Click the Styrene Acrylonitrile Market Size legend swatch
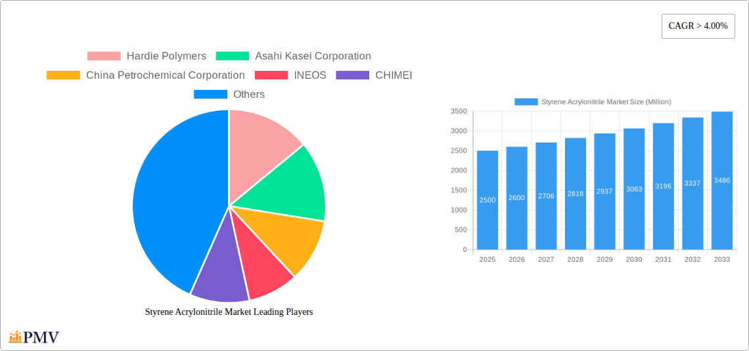The height and width of the screenshot is (351, 749). 526,102
